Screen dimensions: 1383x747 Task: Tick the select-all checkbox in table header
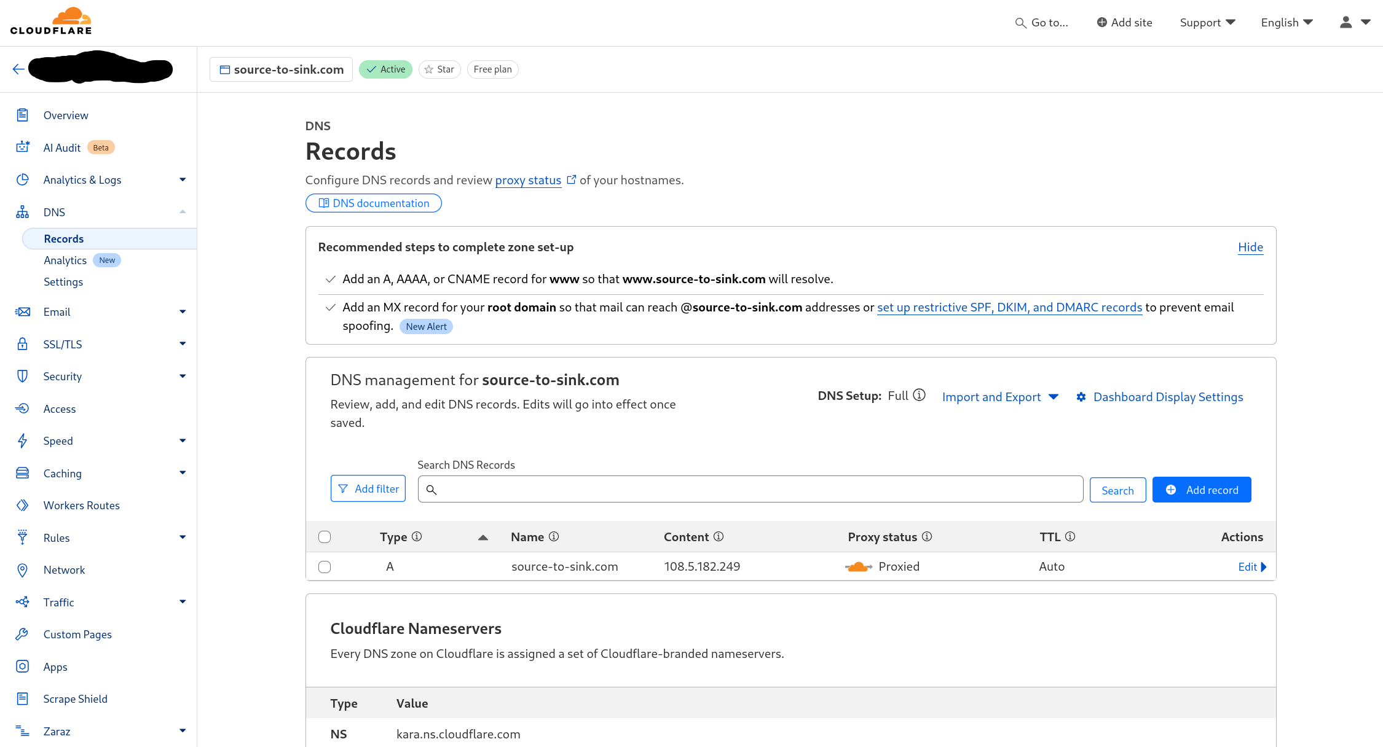coord(325,537)
